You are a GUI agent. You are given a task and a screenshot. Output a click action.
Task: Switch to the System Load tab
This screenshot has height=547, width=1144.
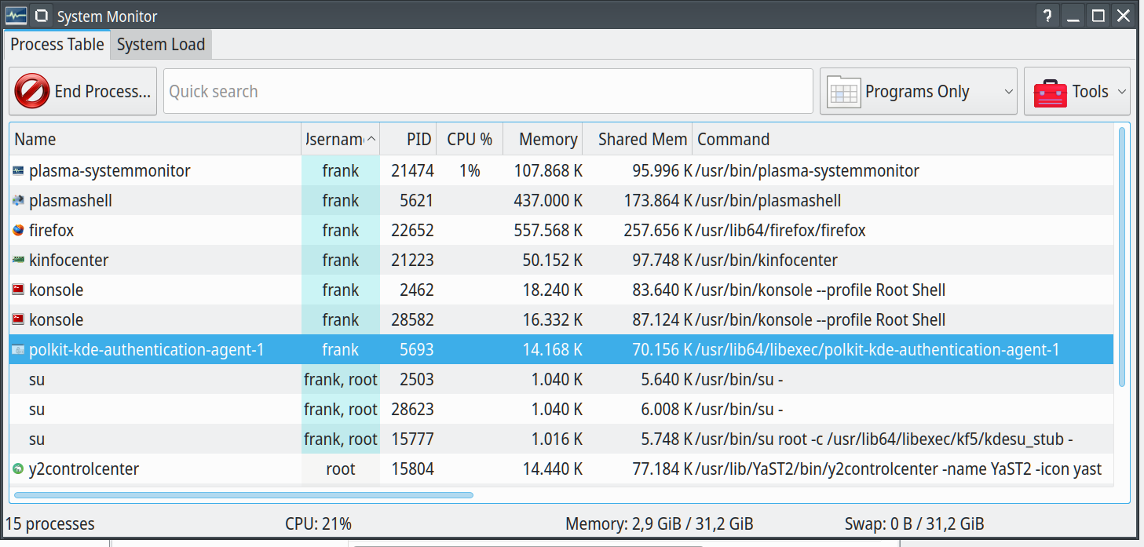[161, 45]
